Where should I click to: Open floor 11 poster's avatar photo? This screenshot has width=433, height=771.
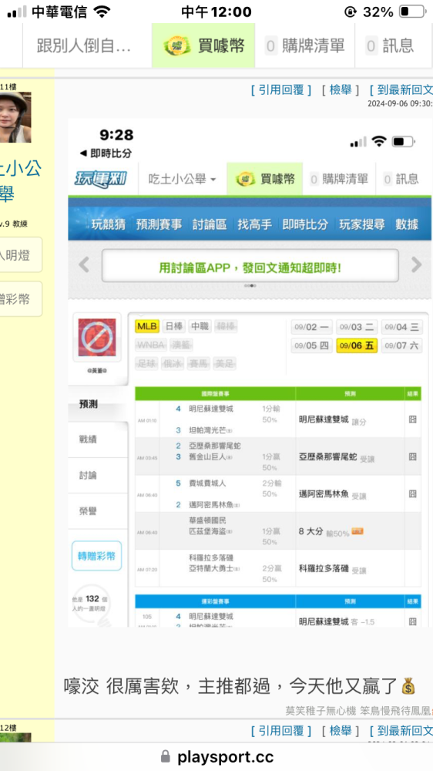(x=15, y=117)
